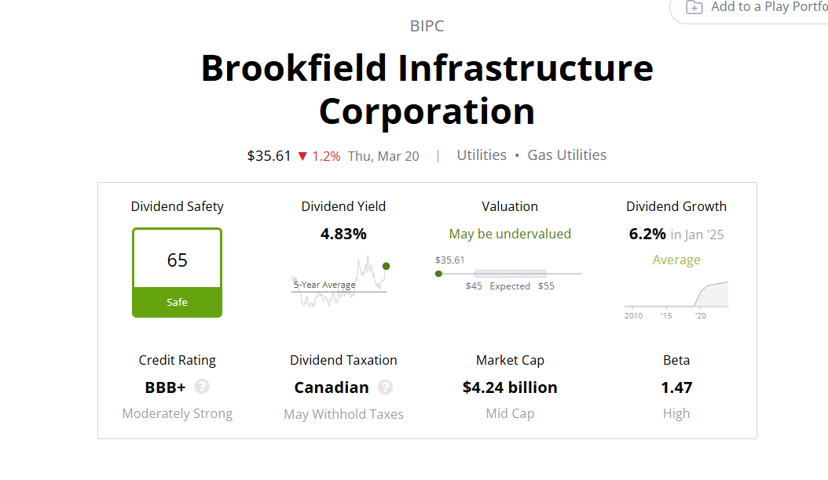Click the $4.24 billion market cap value
828x480 pixels.
(510, 387)
